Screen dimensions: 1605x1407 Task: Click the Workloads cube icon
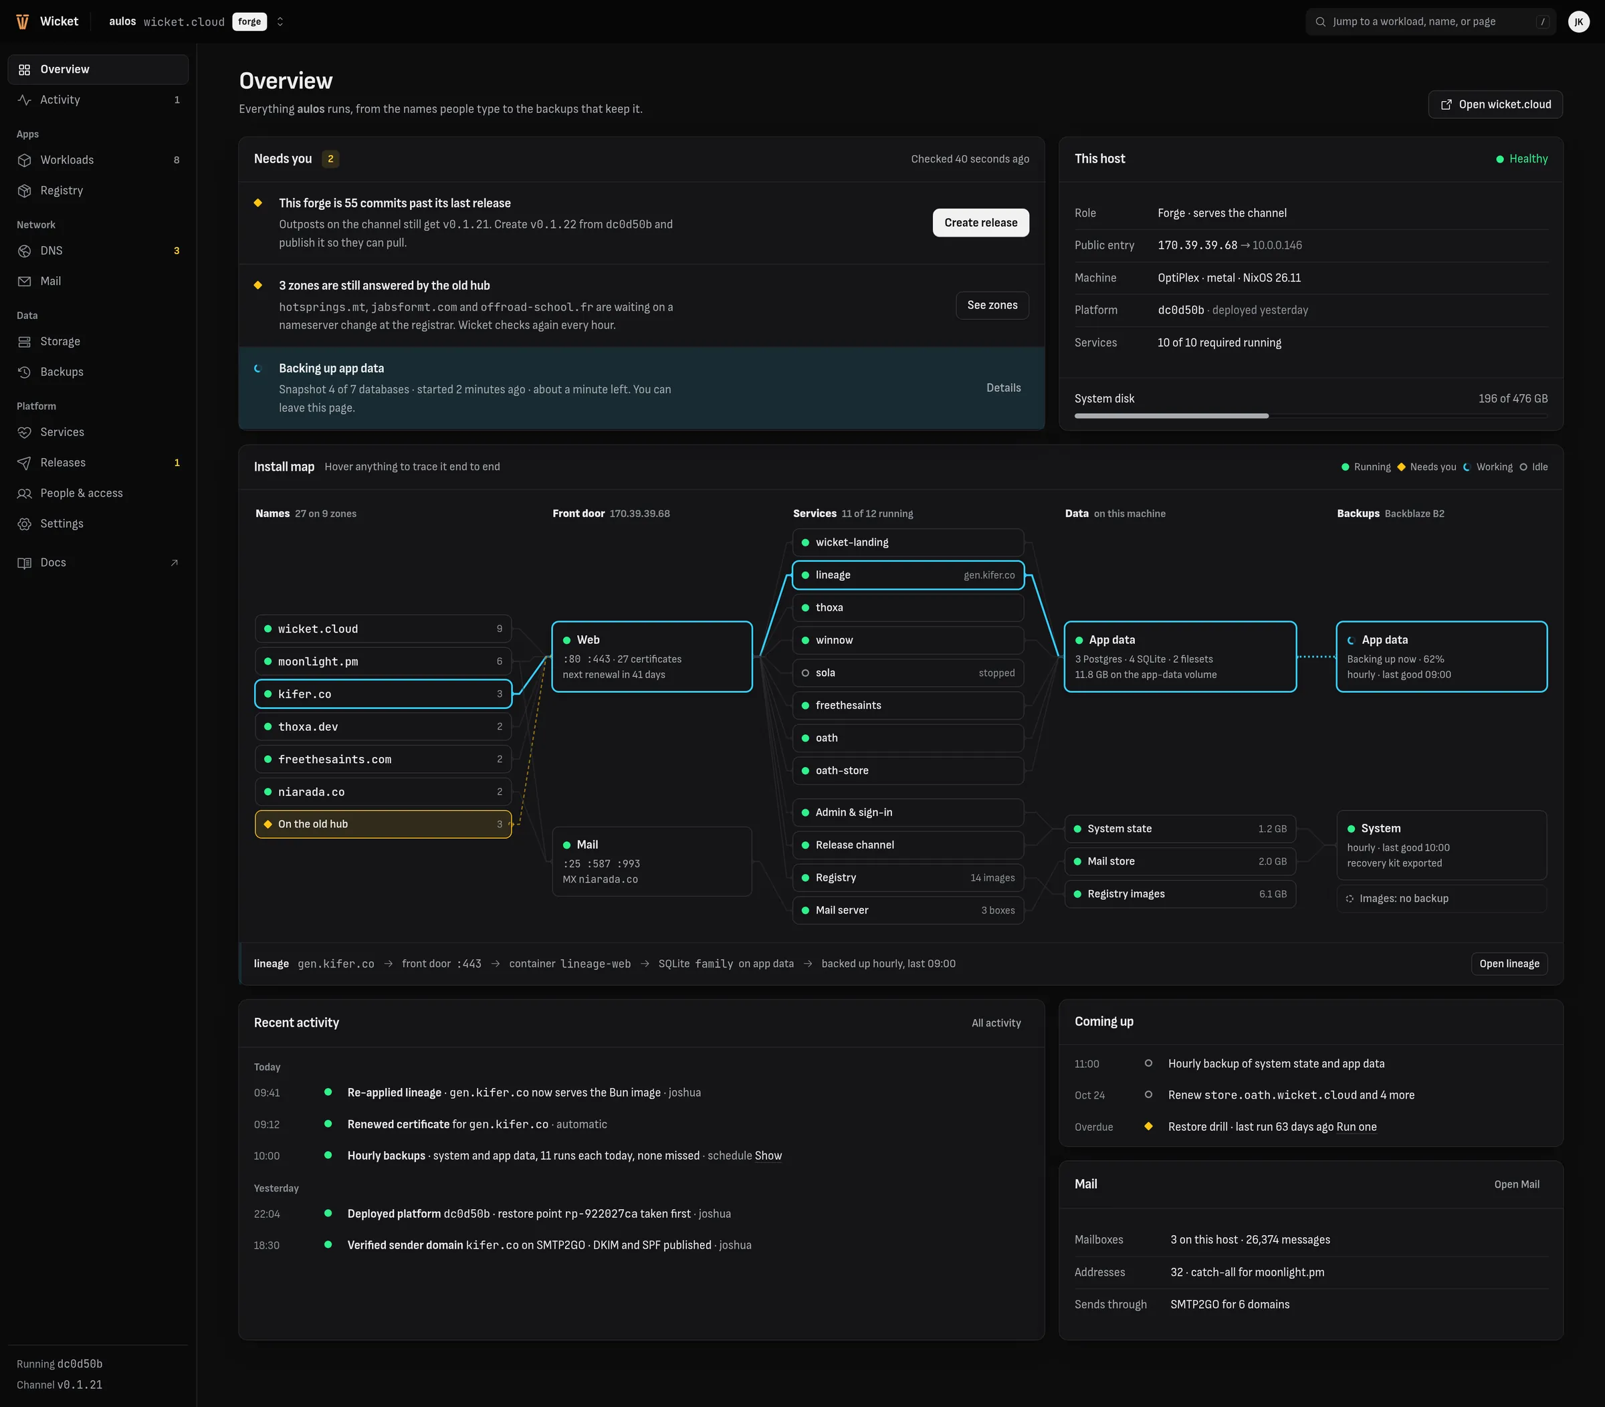[24, 160]
